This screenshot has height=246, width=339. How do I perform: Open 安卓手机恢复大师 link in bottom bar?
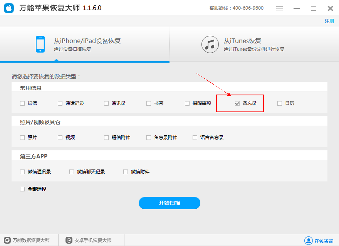click(x=93, y=240)
